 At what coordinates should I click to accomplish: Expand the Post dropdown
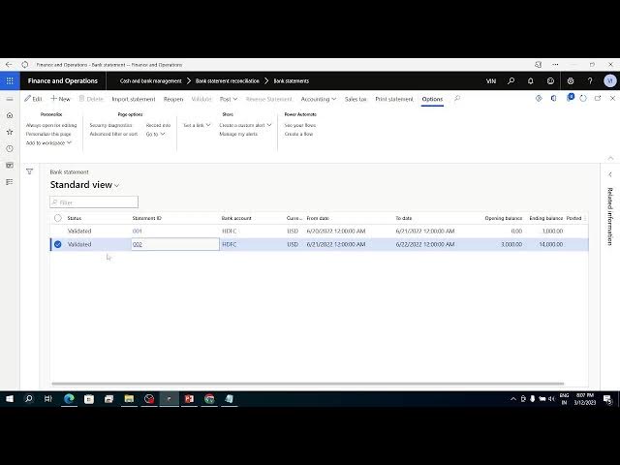pos(229,99)
